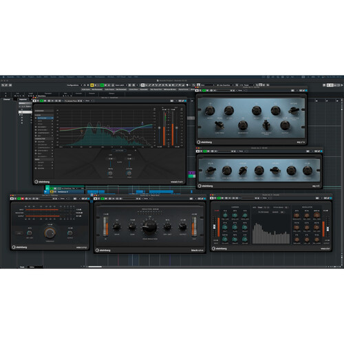This screenshot has height=344, width=344.
Task: Adjust the Dry/Wet knob in VoxComp
Action: (30, 233)
